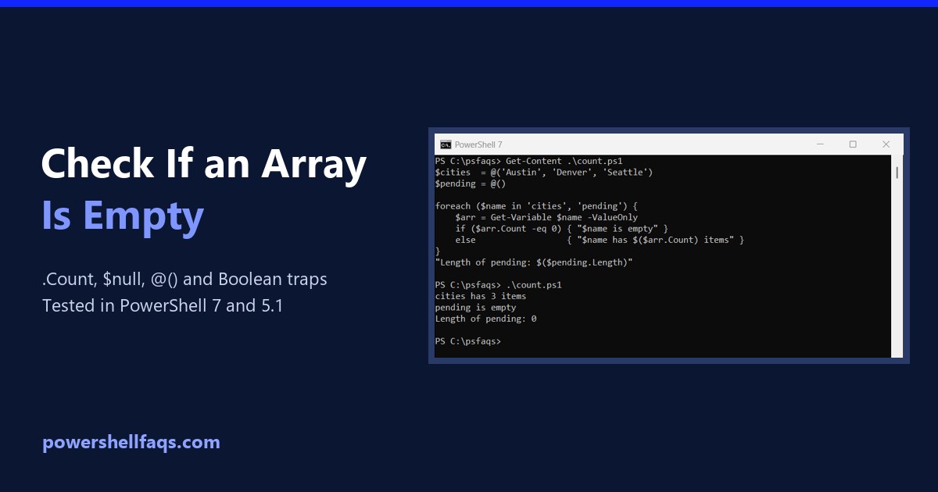Click ".Count, $null, @() and Boolean traps" text
The image size is (938, 492).
(x=184, y=279)
